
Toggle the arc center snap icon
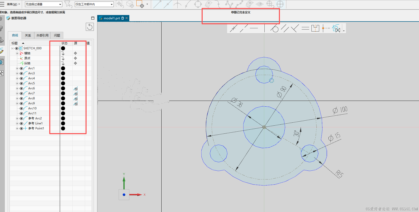pos(178,4)
